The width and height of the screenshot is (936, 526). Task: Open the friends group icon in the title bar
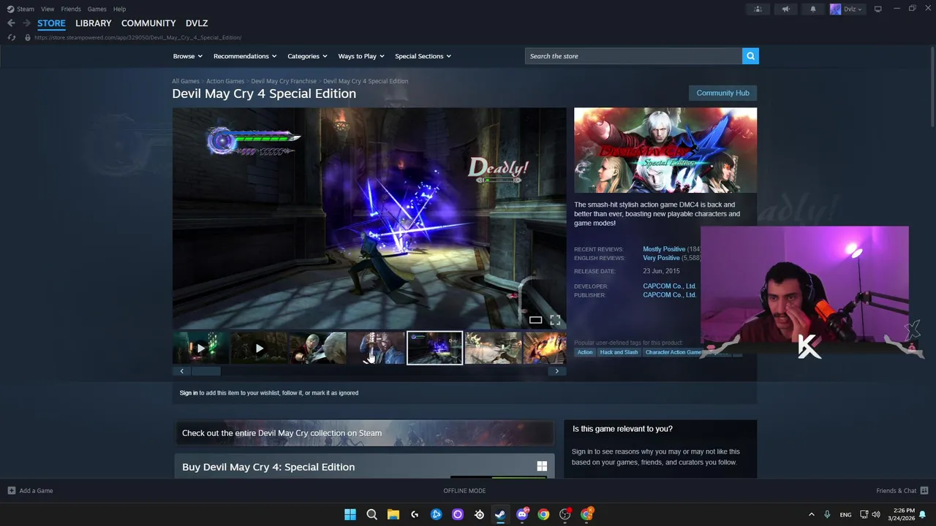pyautogui.click(x=758, y=9)
